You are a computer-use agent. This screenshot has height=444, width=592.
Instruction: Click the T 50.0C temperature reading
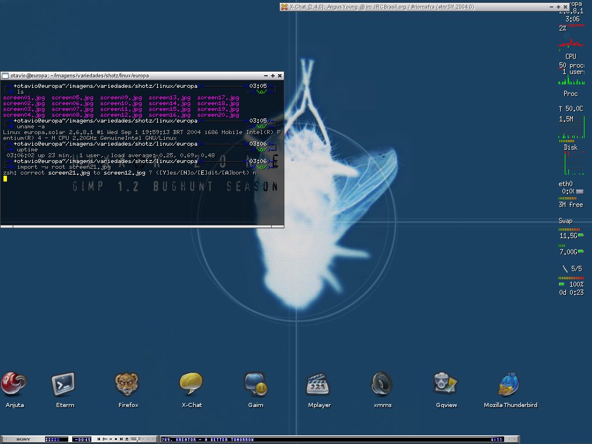[x=571, y=109]
